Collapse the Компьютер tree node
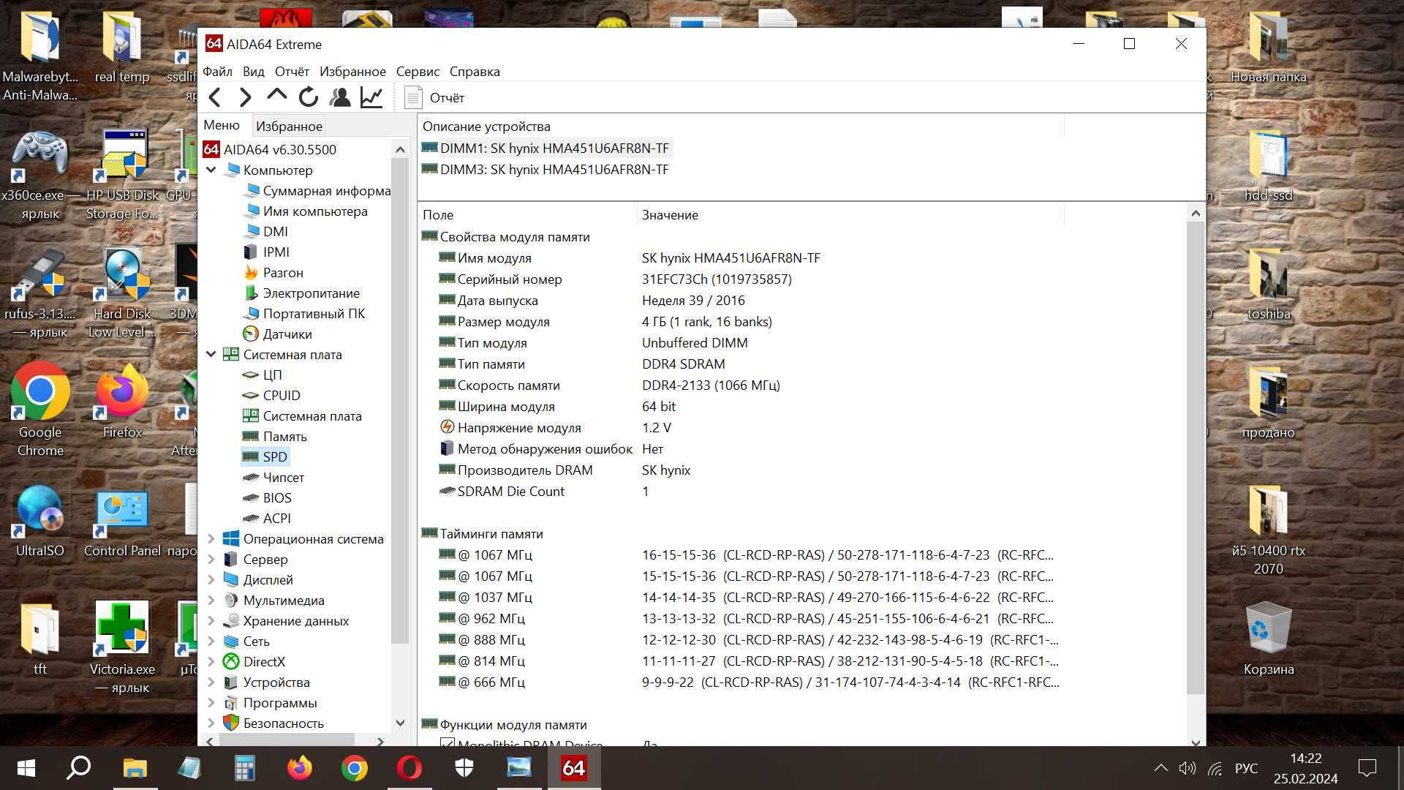Screen dimensions: 1404x790 tap(211, 170)
